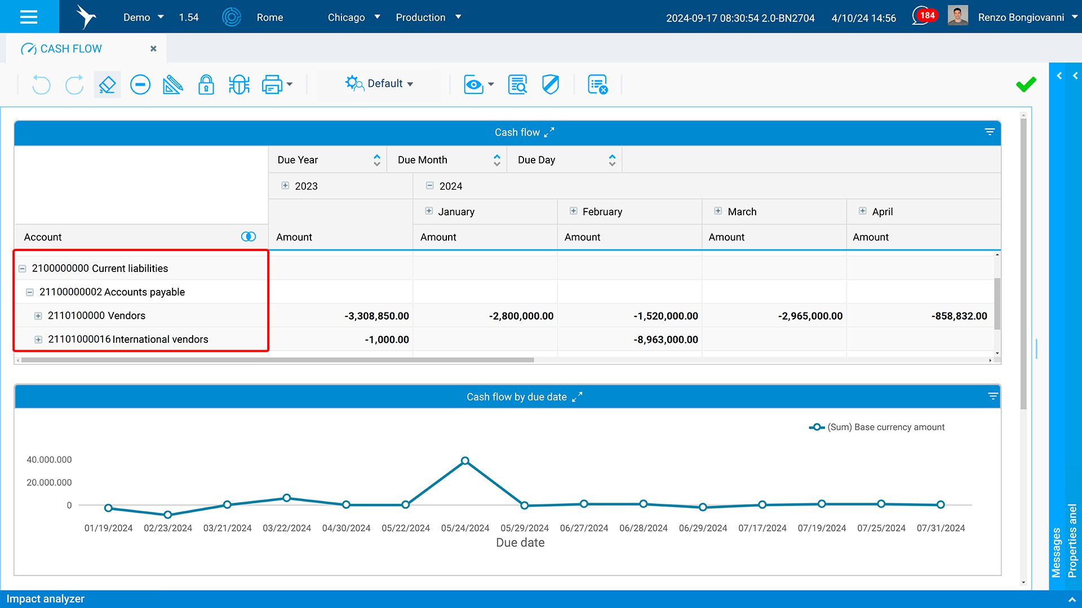Click the ruler and pencil design icon
The height and width of the screenshot is (608, 1082).
[x=172, y=84]
